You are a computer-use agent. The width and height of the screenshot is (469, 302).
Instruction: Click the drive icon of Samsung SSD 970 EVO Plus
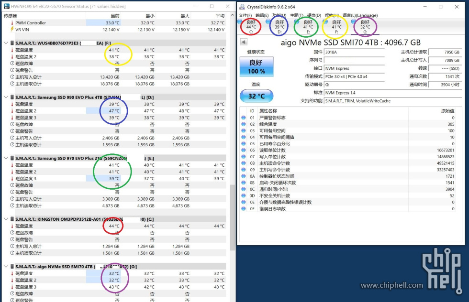tap(12, 158)
